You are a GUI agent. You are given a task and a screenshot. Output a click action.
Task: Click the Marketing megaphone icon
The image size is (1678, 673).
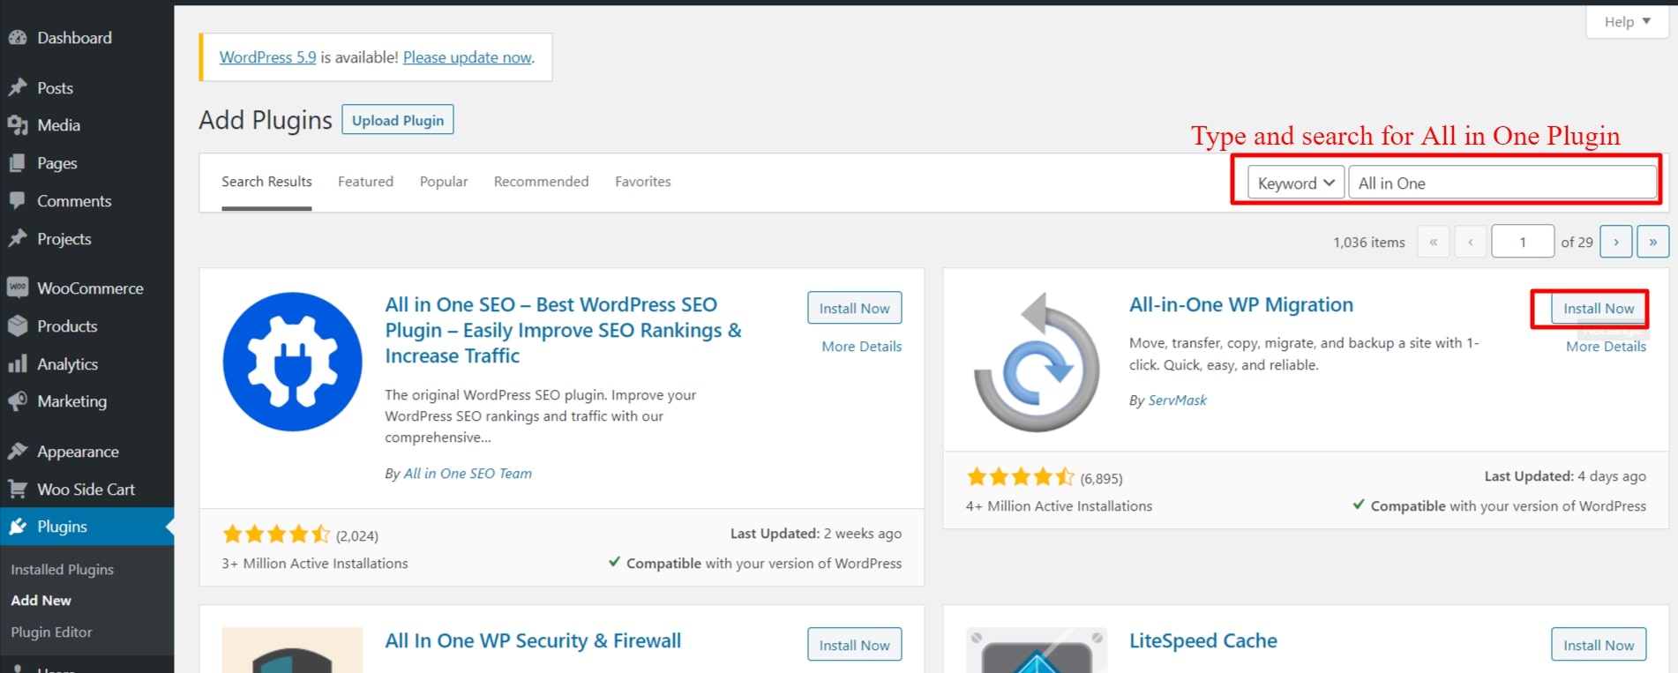[18, 401]
